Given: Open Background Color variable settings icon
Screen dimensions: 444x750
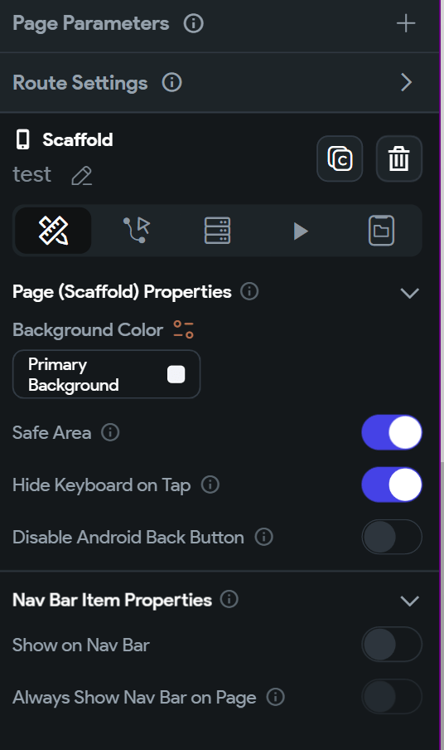Looking at the screenshot, I should (183, 329).
